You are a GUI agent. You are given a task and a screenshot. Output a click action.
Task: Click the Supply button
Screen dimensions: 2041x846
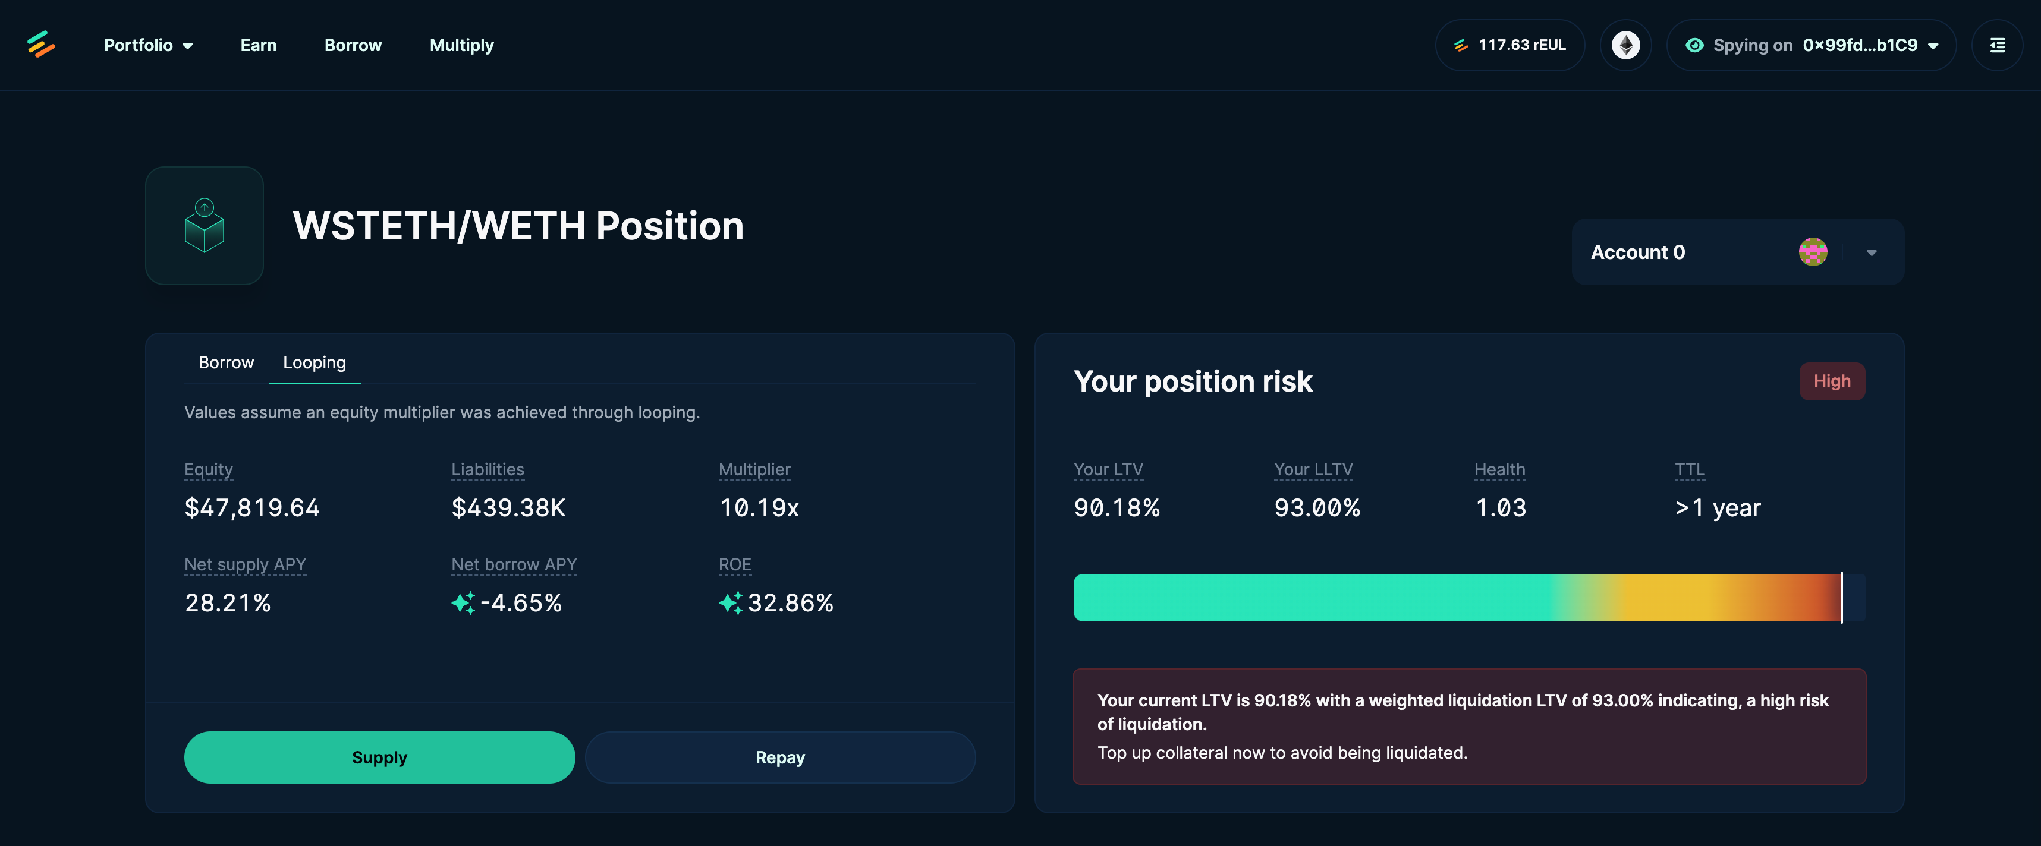[379, 756]
